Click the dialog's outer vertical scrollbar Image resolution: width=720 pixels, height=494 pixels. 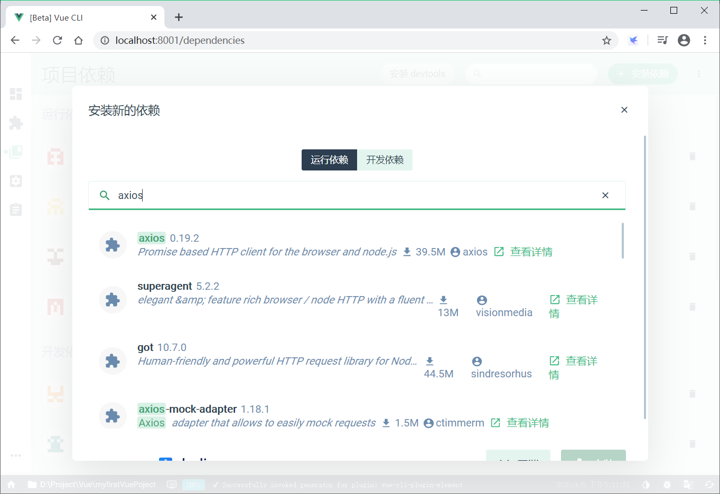tap(645, 277)
